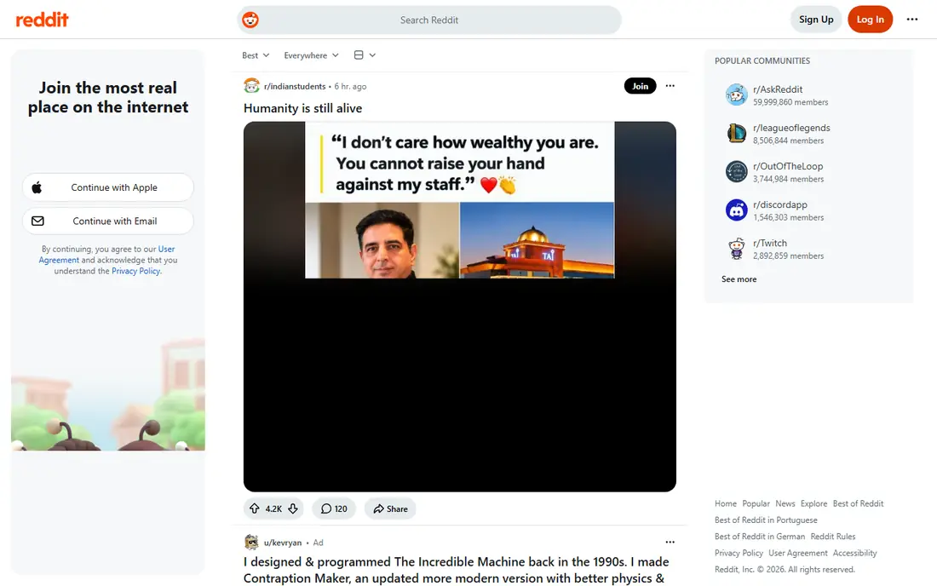Upvote the 'Humanity is still alive' post
This screenshot has width=937, height=586.
pyautogui.click(x=255, y=508)
